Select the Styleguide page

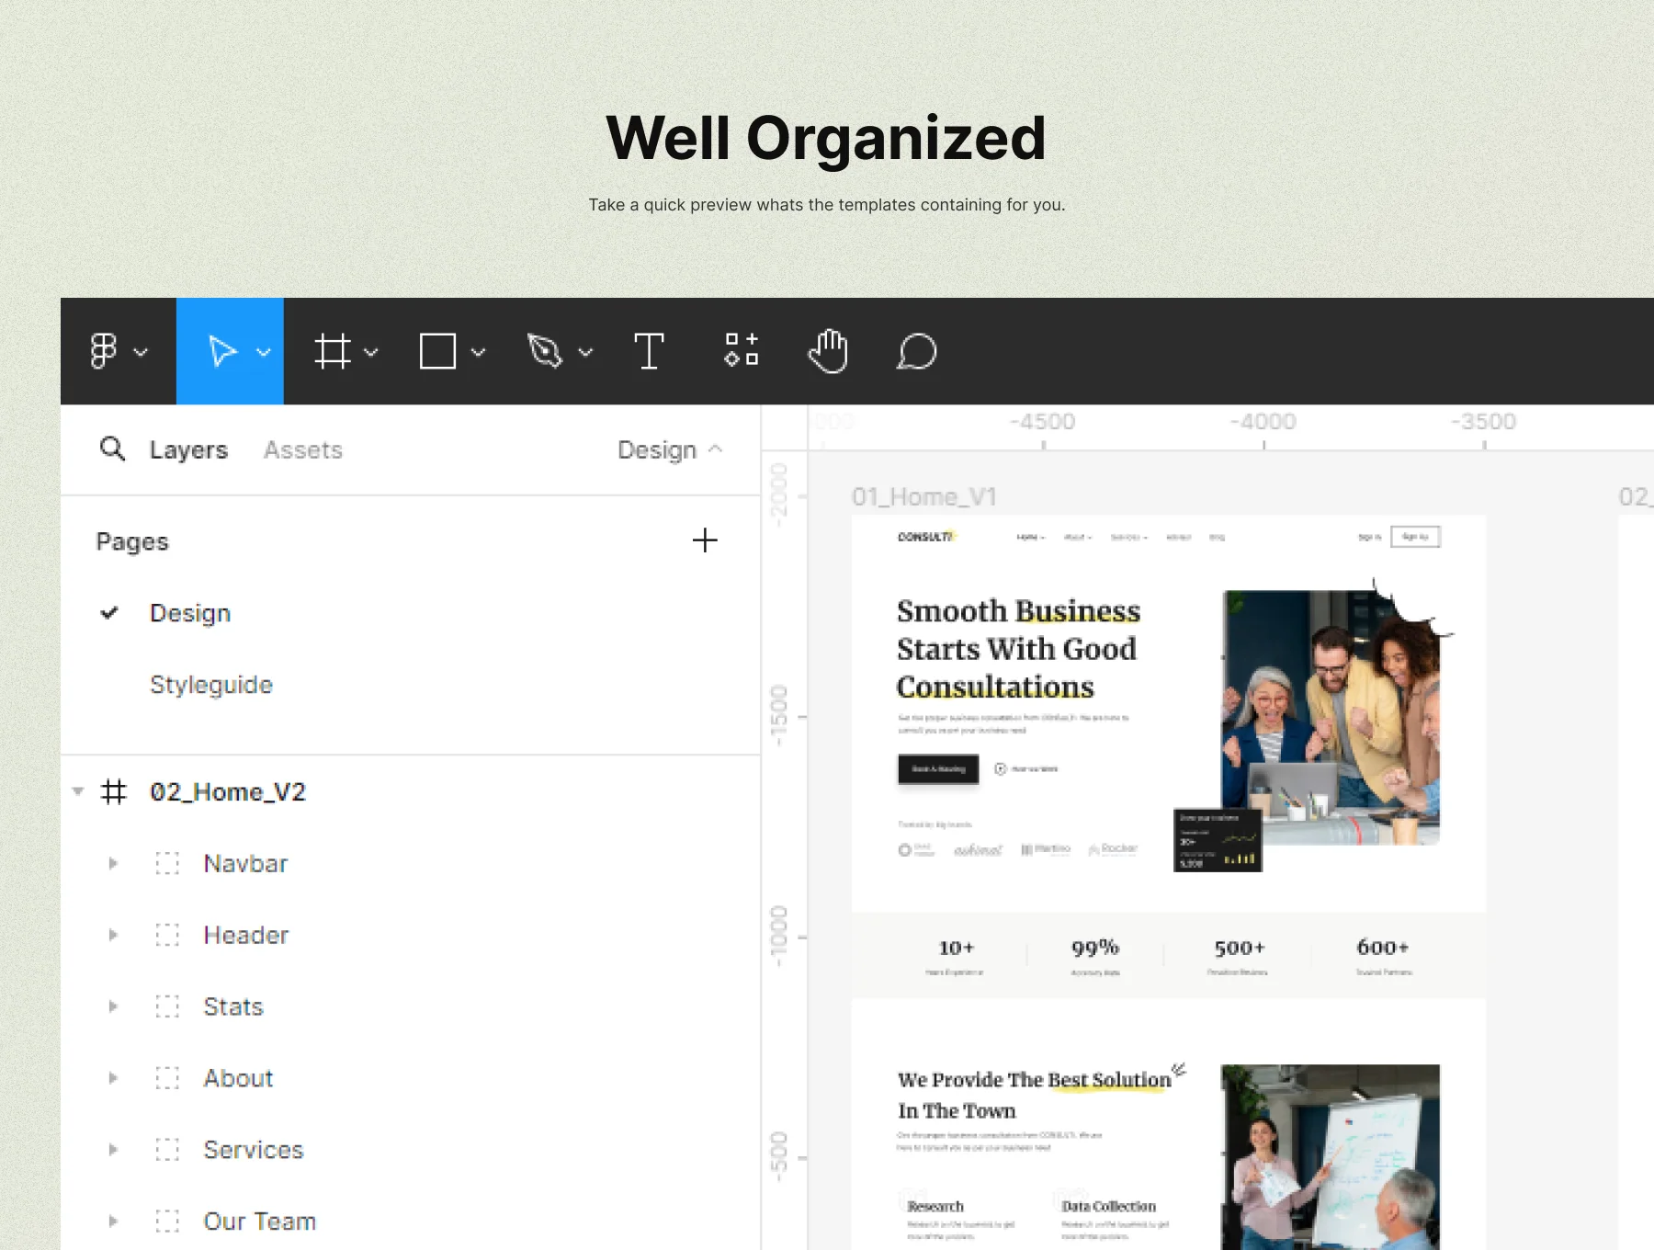click(211, 685)
